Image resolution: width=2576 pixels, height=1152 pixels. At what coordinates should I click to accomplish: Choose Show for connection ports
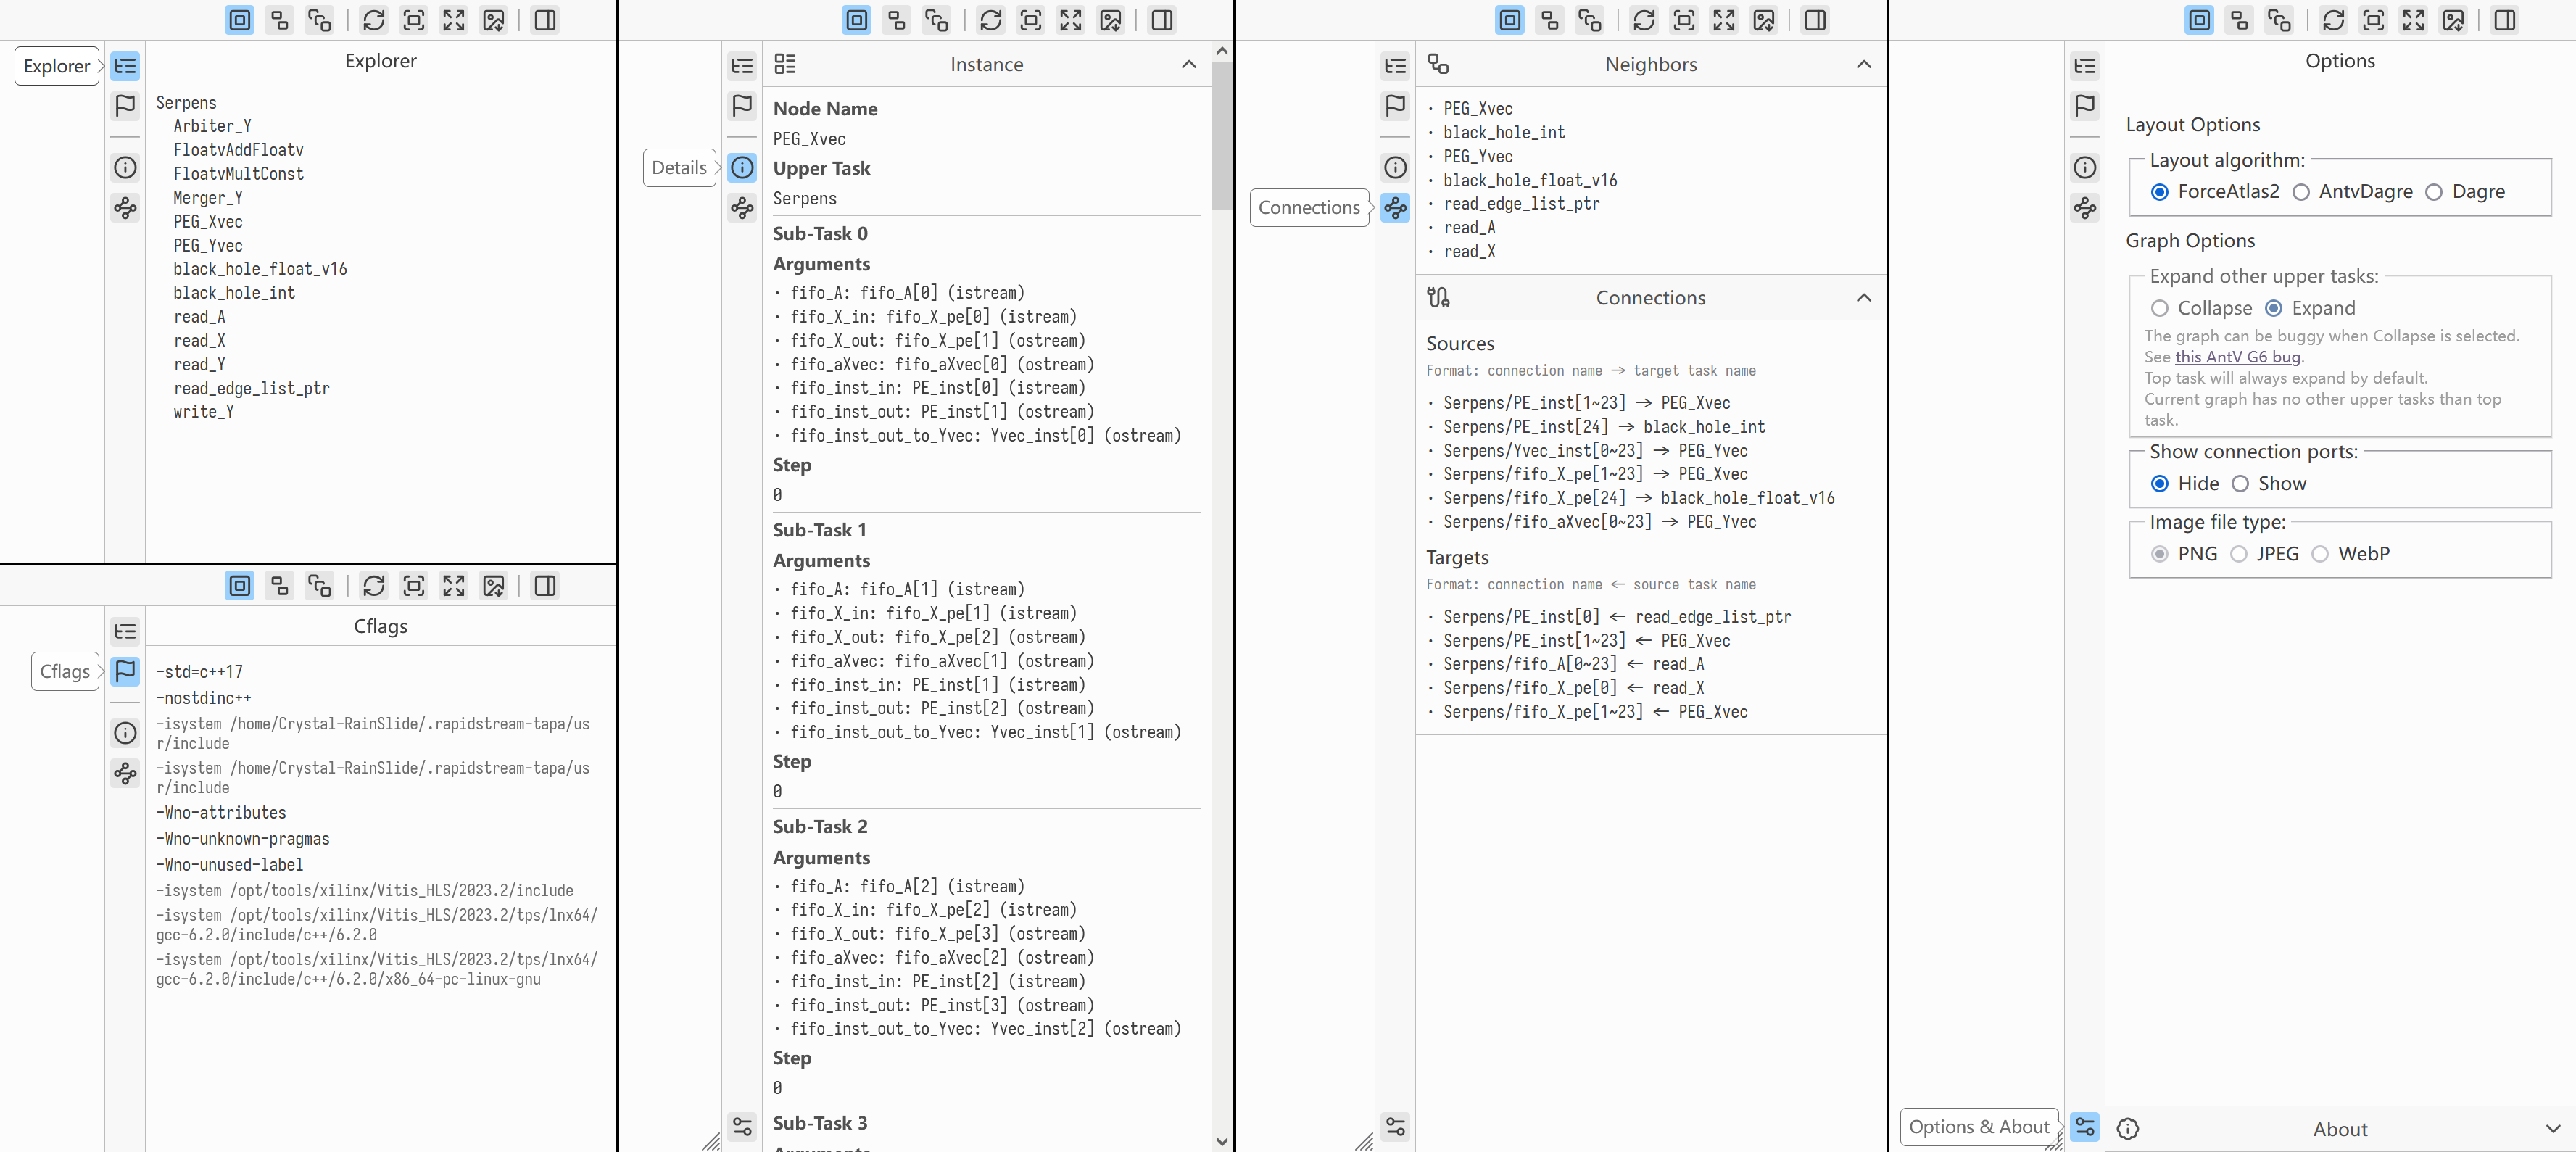pyautogui.click(x=2240, y=484)
